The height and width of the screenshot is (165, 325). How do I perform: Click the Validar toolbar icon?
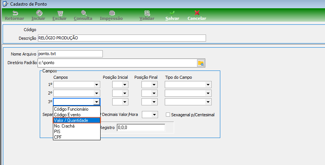147,13
